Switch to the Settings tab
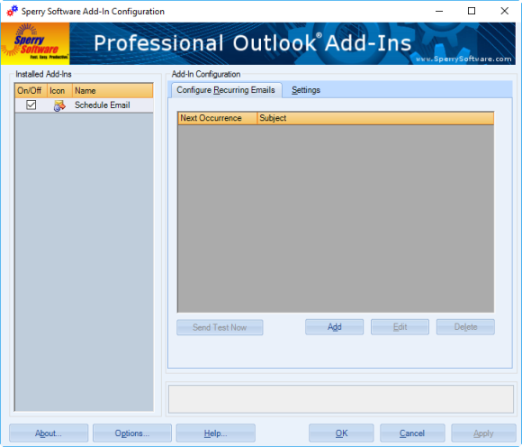Viewport: 522px width, 447px height. pos(306,90)
